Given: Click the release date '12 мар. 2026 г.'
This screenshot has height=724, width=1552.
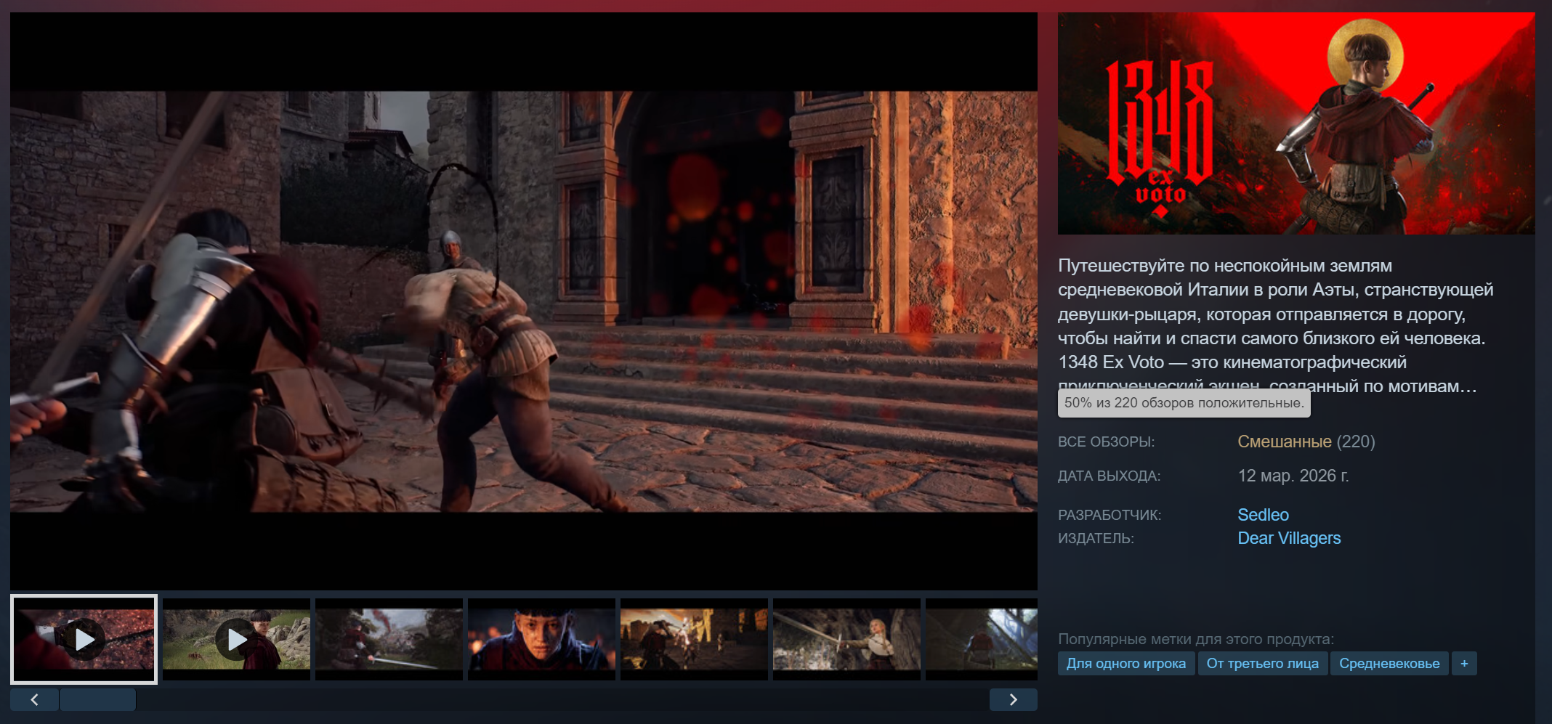Looking at the screenshot, I should pos(1293,476).
